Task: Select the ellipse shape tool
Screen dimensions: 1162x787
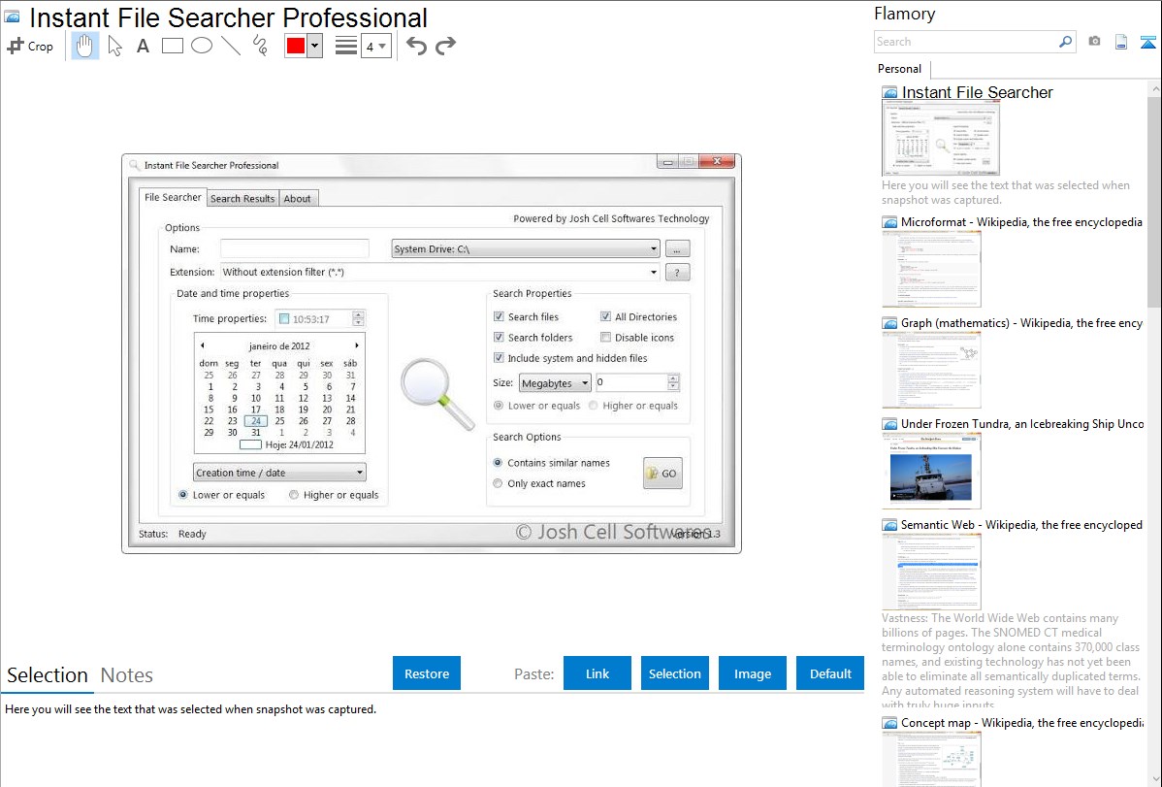Action: [202, 46]
